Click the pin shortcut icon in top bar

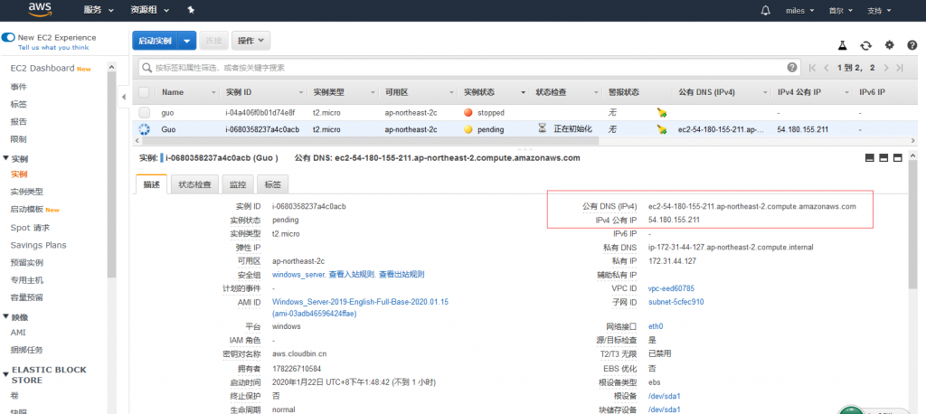[191, 10]
